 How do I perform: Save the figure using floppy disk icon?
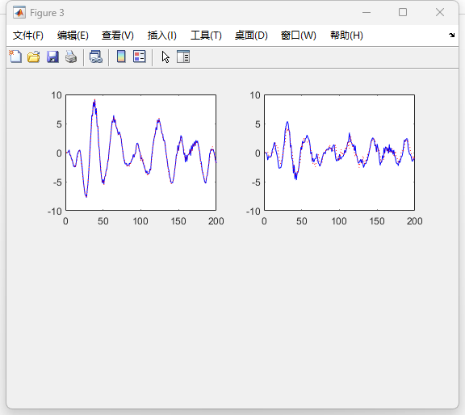tap(52, 57)
